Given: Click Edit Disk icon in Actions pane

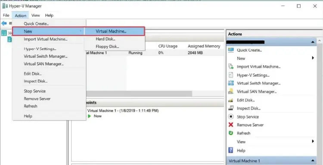Looking at the screenshot, I should (231, 100).
